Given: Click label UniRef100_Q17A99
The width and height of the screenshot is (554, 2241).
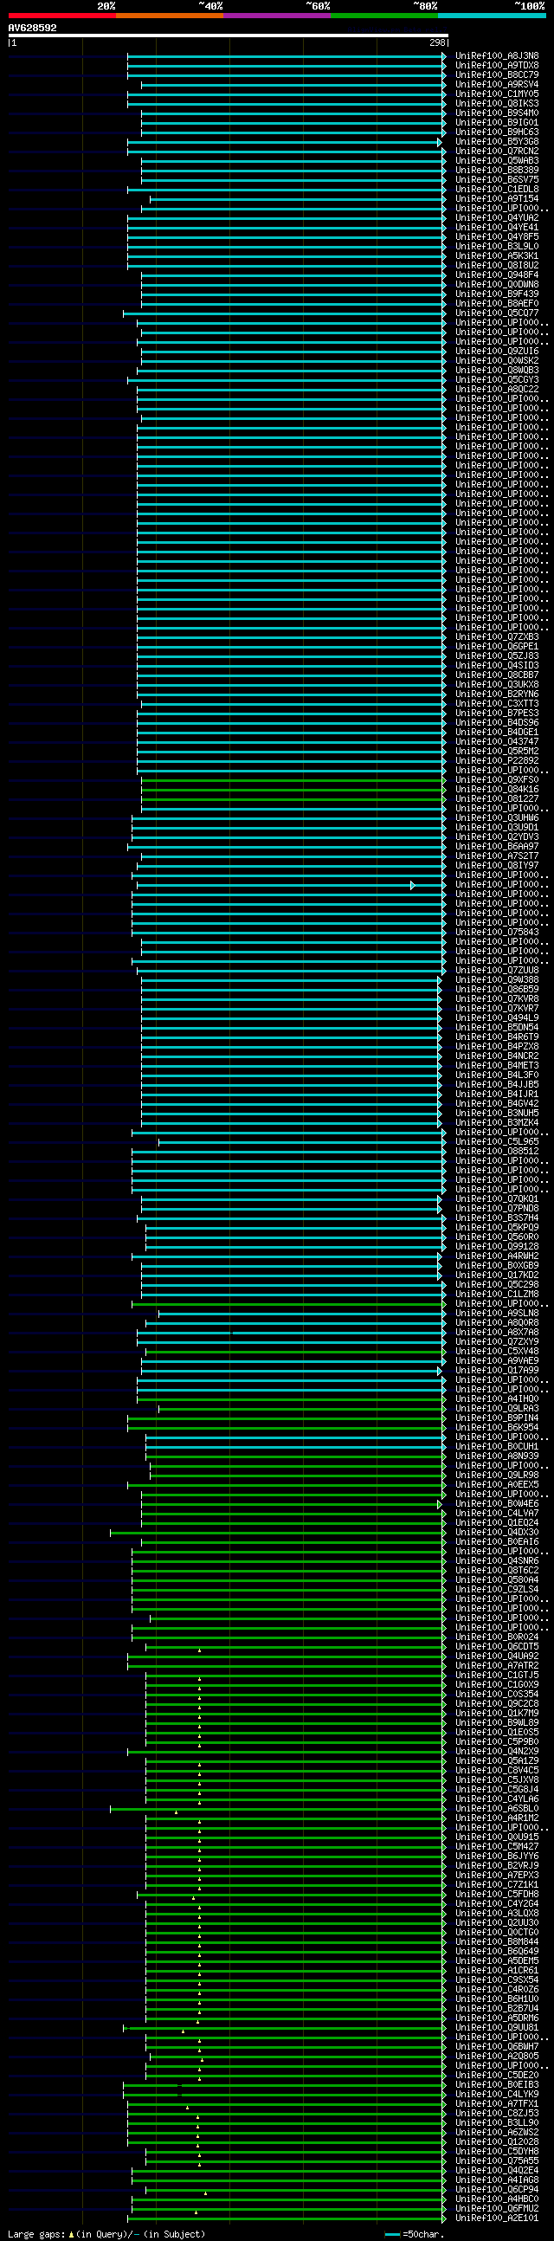Looking at the screenshot, I should [497, 1371].
